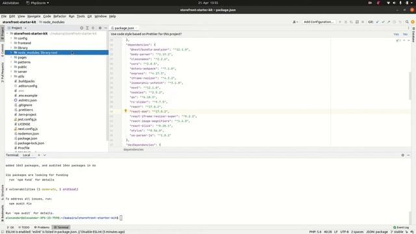Click the Git update project checkmark icon
This screenshot has width=416, height=234.
(x=377, y=22)
